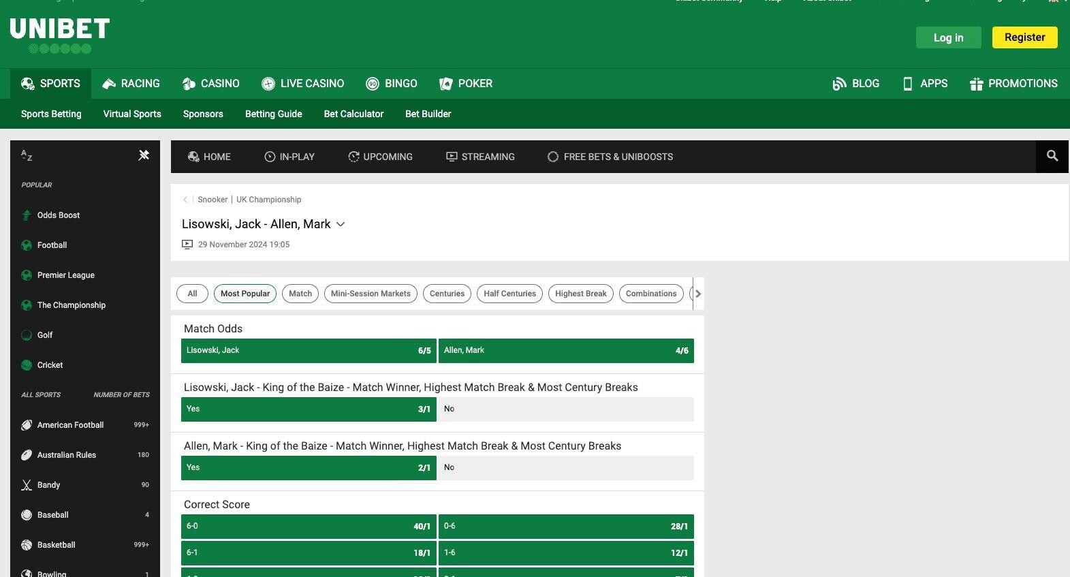Show more market filters with right arrow
1070x577 pixels.
point(698,294)
